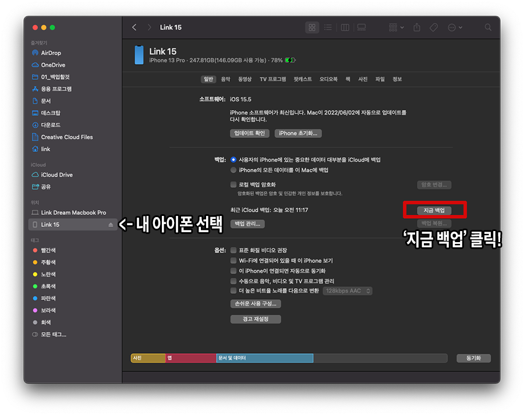Click the 손쉬운 사용 구성 button

click(x=256, y=304)
